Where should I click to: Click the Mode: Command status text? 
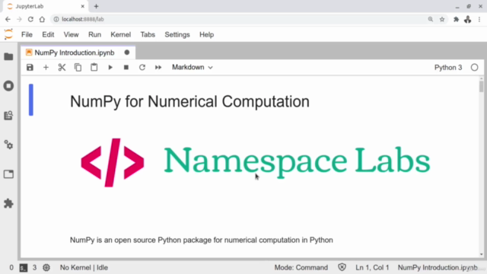(x=301, y=267)
